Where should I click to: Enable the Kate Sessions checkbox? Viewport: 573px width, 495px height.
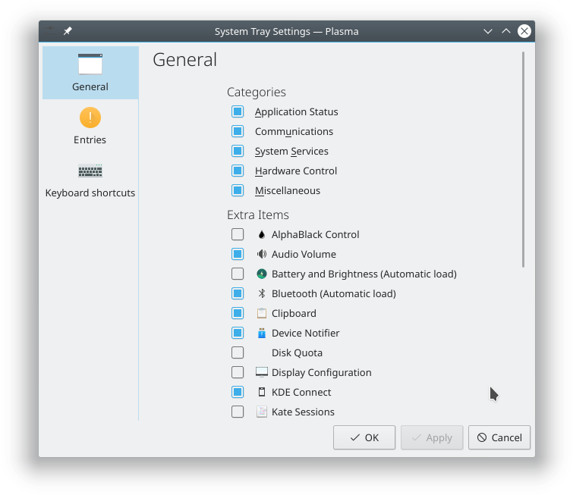(x=238, y=412)
